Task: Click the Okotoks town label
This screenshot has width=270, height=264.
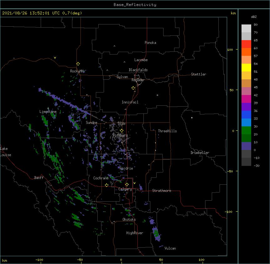Action: coord(129,219)
